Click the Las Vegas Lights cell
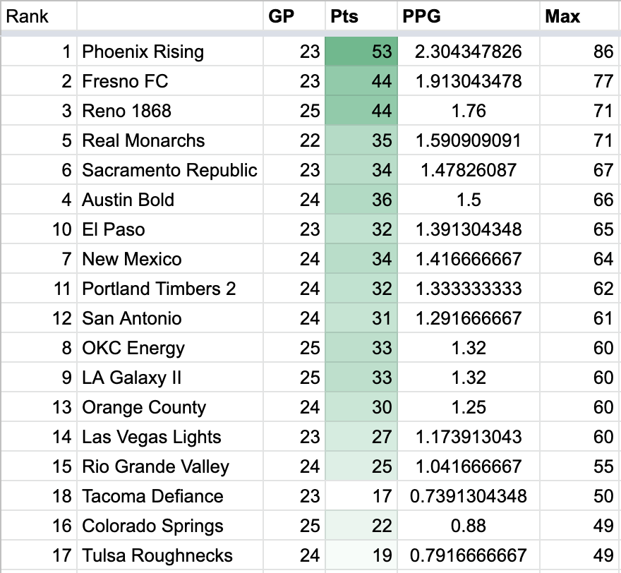The width and height of the screenshot is (621, 573). (152, 437)
